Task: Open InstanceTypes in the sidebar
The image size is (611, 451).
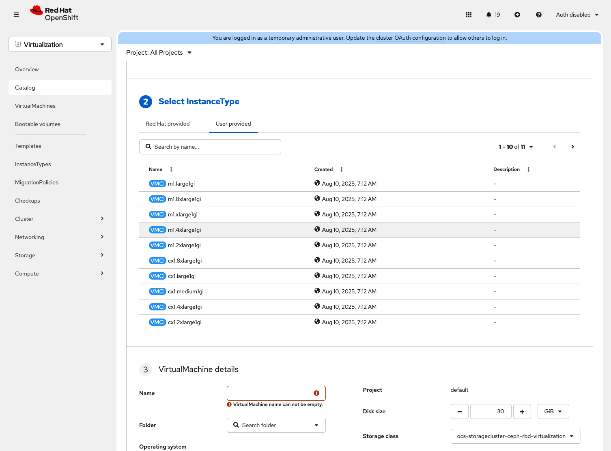Action: pyautogui.click(x=33, y=164)
